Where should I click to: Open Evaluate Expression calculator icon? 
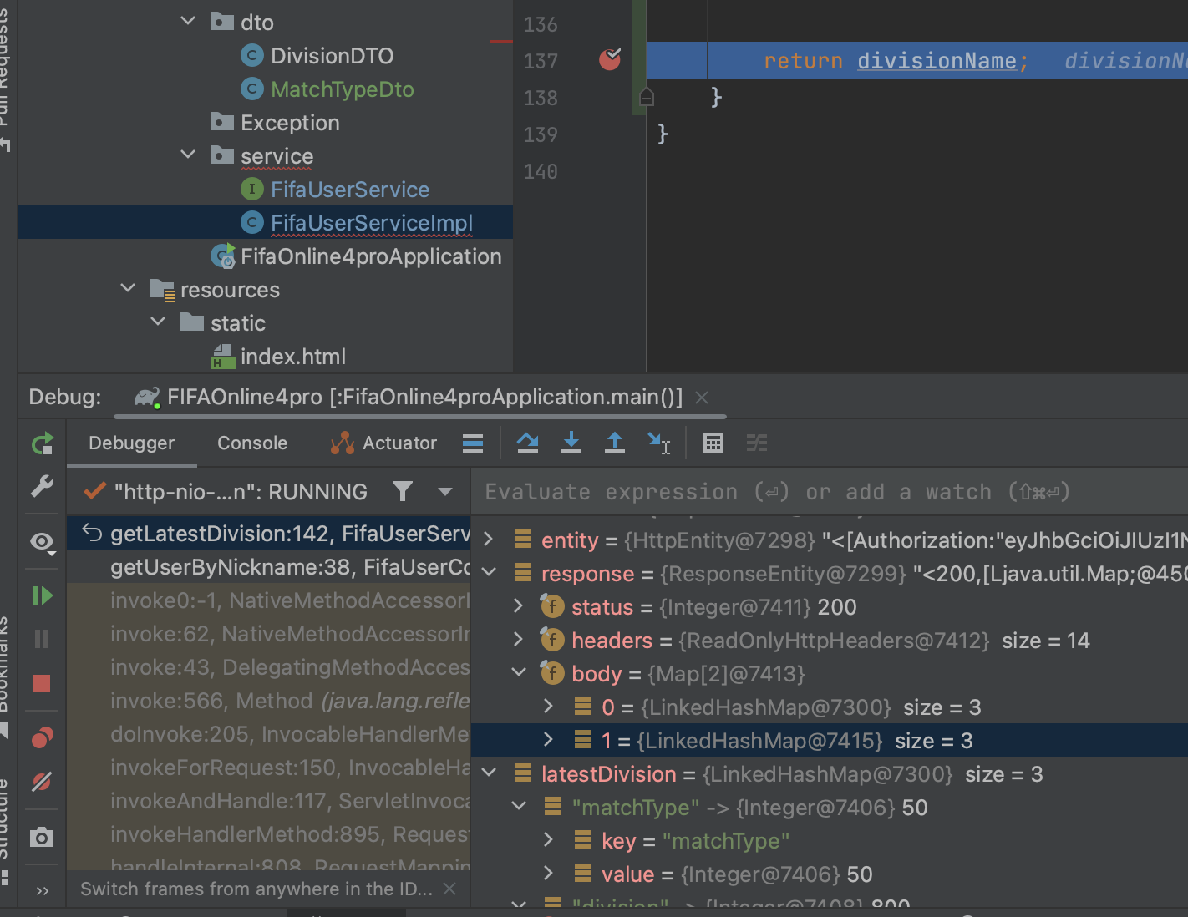point(713,443)
